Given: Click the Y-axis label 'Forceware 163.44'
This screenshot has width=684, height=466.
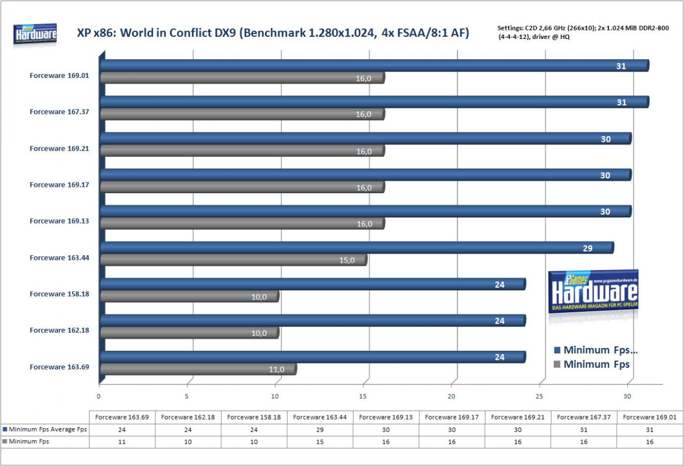Looking at the screenshot, I should point(59,258).
